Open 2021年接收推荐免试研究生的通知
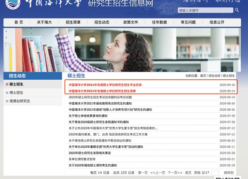The height and width of the screenshot is (179, 248). [100, 103]
